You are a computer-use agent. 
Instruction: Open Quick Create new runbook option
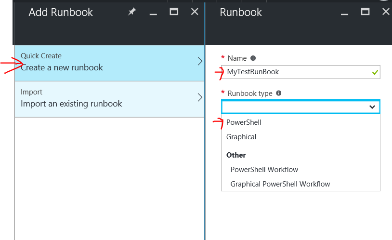coord(109,63)
